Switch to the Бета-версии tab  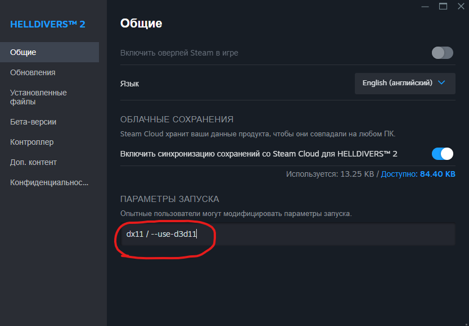pyautogui.click(x=33, y=122)
